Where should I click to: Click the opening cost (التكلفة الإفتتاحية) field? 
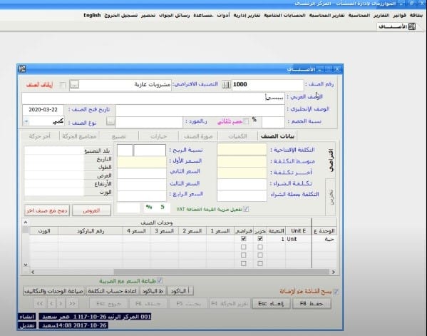point(242,150)
